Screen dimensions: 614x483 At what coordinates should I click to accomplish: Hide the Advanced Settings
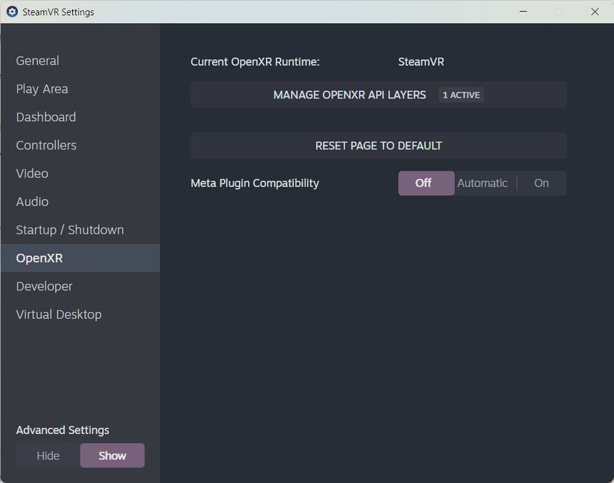coord(47,455)
